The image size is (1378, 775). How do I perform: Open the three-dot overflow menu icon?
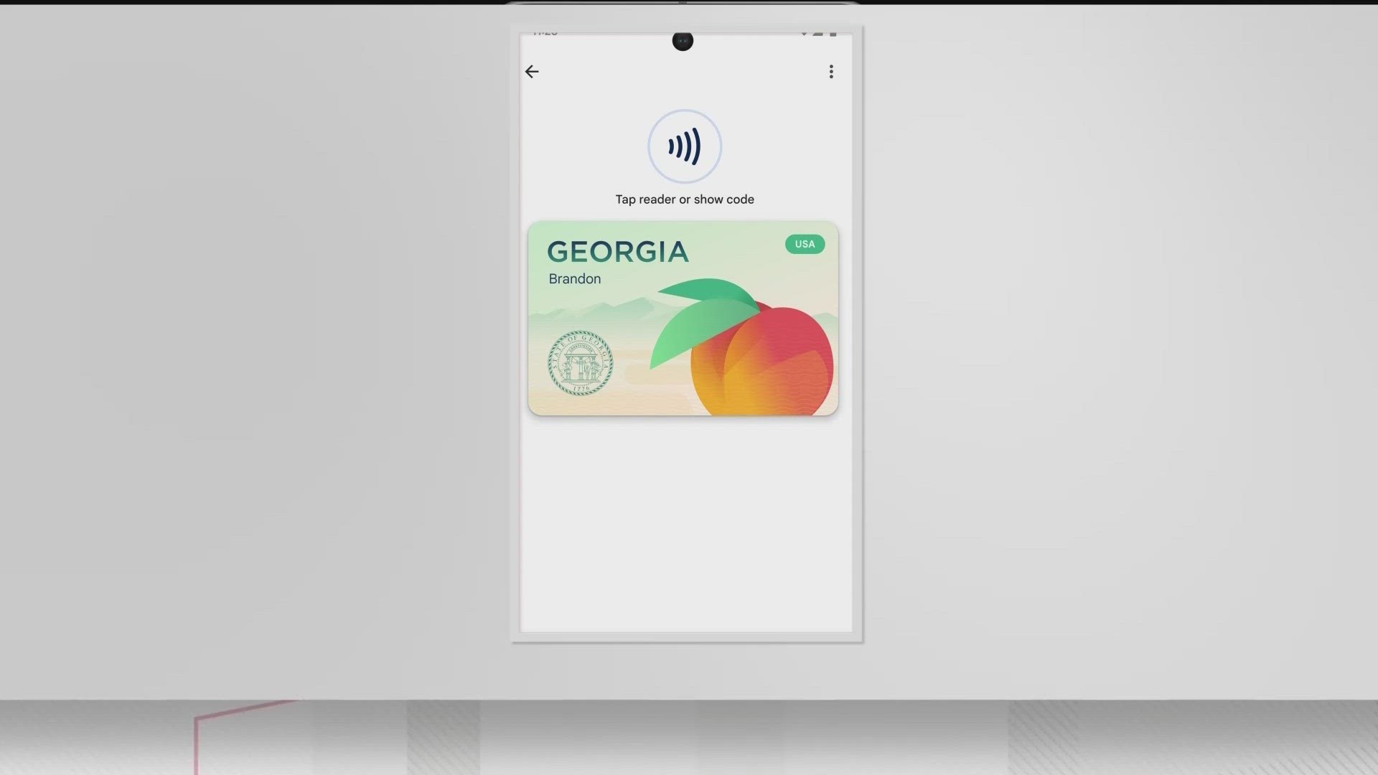click(831, 71)
